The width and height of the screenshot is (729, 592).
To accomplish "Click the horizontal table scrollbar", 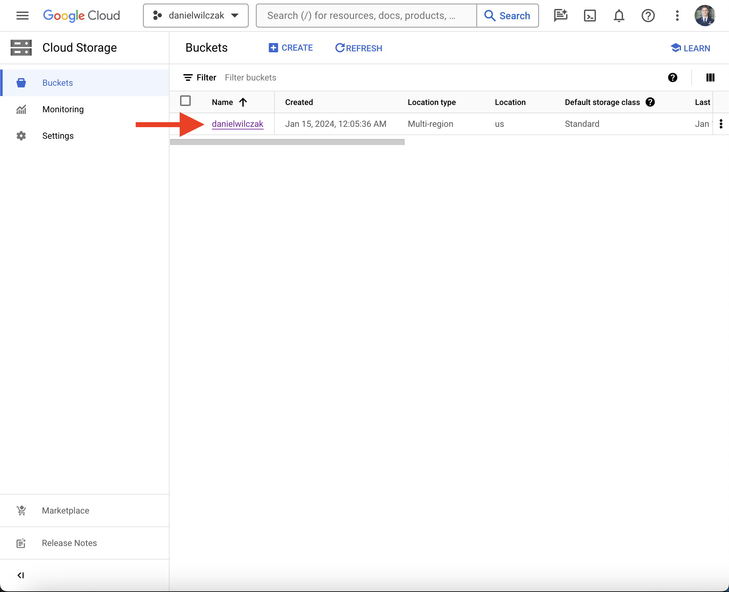I will (x=287, y=142).
